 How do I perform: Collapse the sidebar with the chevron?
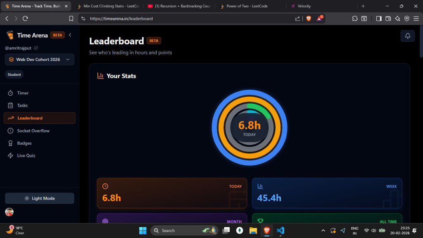pyautogui.click(x=70, y=35)
